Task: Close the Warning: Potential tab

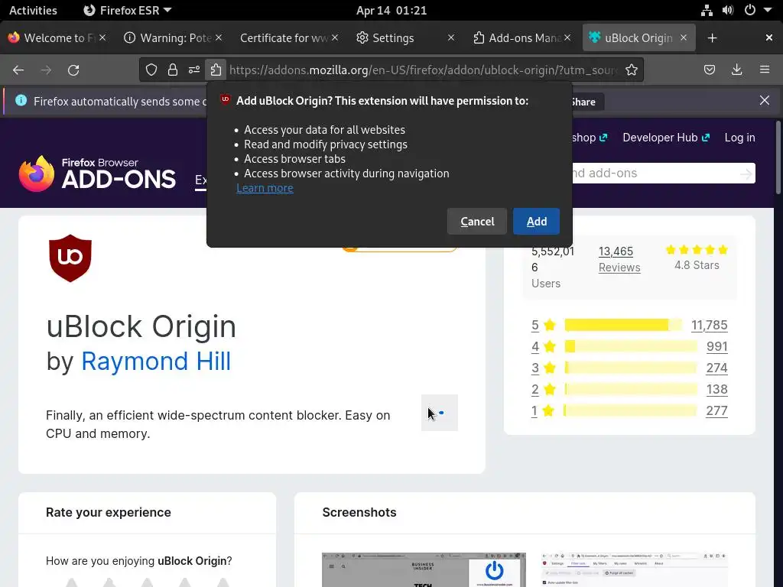Action: 219,37
